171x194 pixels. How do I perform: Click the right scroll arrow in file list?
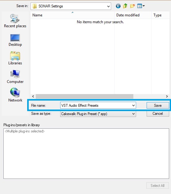point(167,96)
